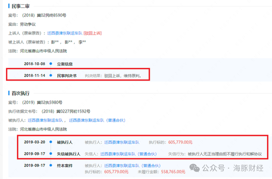Select timeline dot for 失信被执行人 entry

pos(50,153)
